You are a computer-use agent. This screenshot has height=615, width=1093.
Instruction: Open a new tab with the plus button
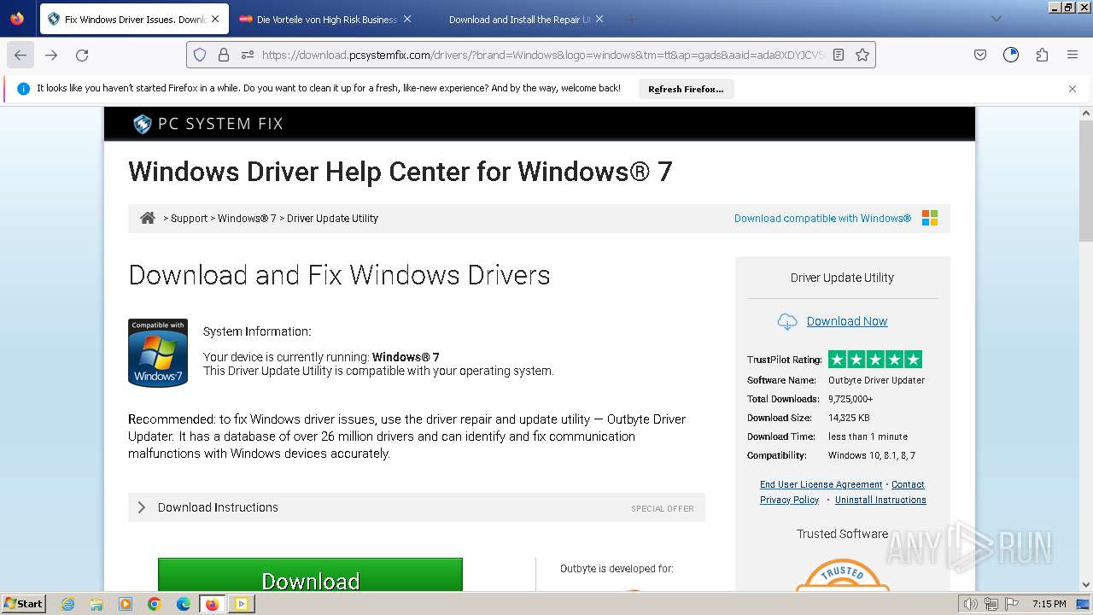632,19
